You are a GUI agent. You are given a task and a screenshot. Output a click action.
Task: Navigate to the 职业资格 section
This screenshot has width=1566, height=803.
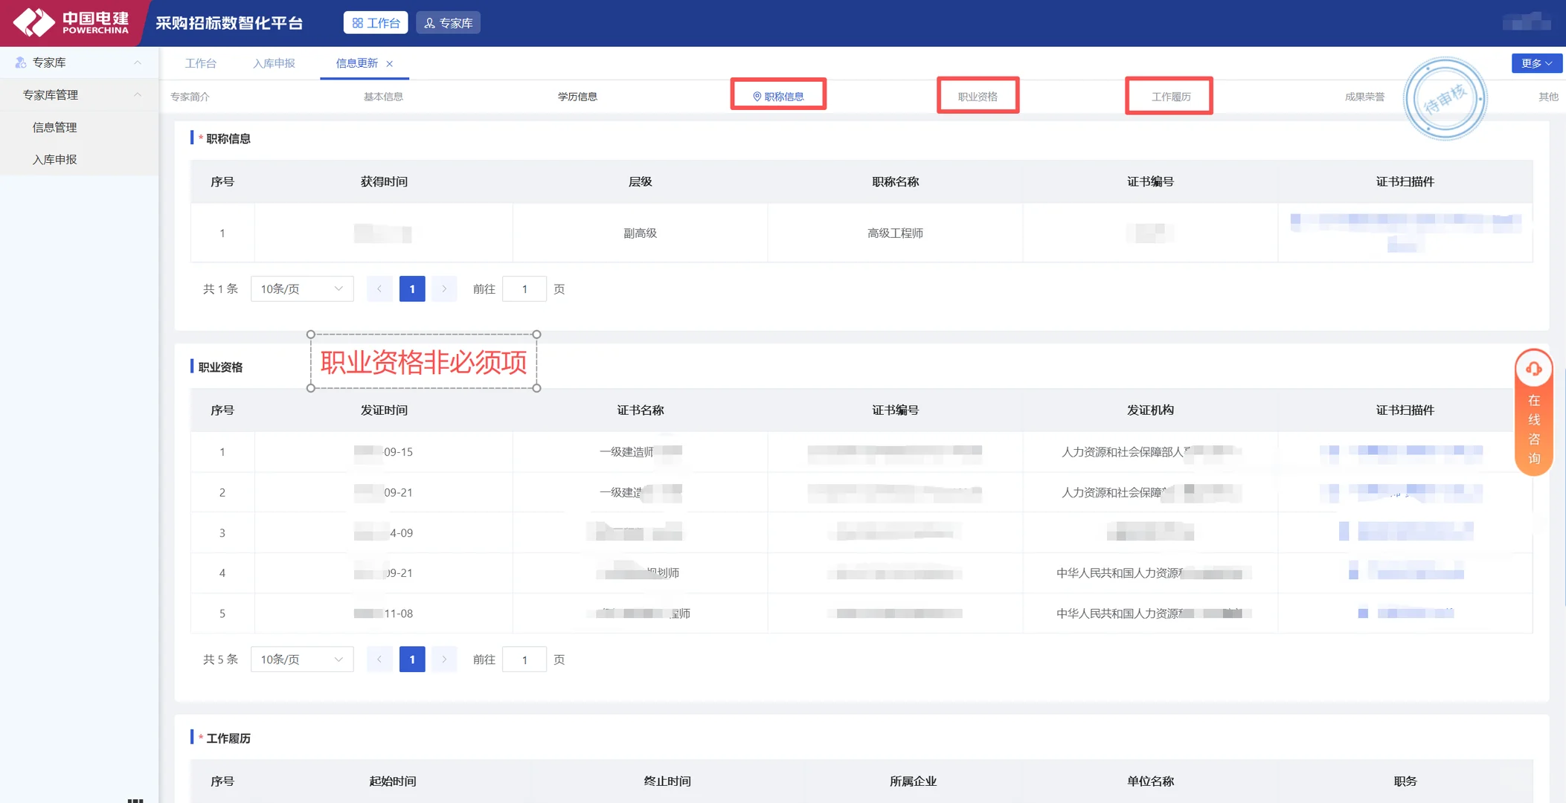click(x=978, y=96)
